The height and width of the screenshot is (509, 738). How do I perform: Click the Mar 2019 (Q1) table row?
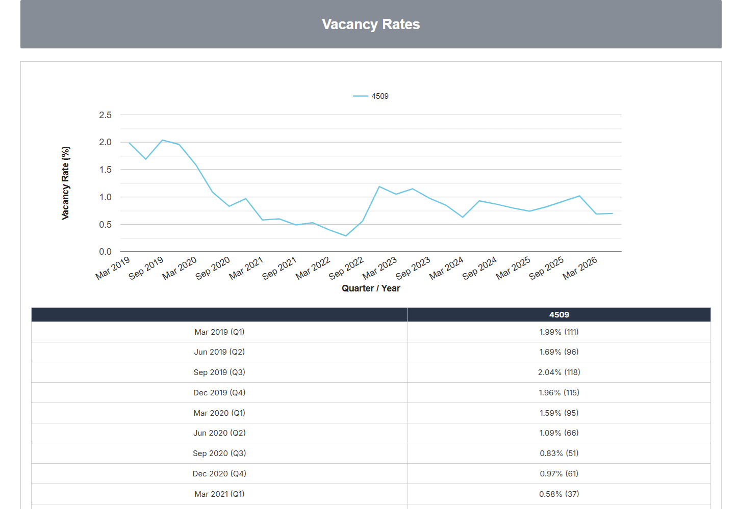coord(371,332)
